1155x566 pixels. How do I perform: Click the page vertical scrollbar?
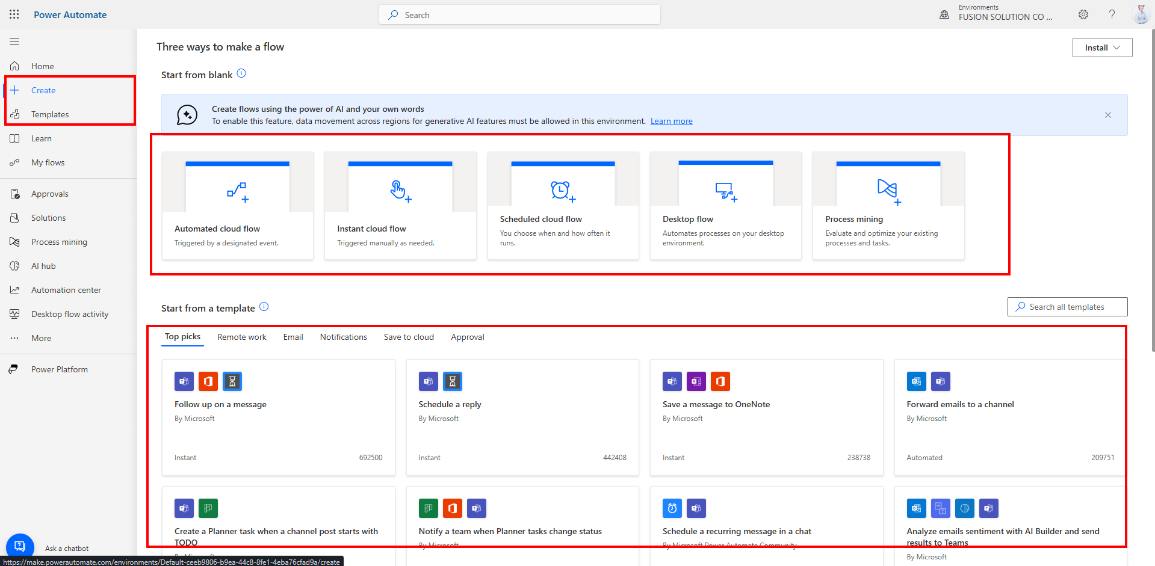[1153, 189]
